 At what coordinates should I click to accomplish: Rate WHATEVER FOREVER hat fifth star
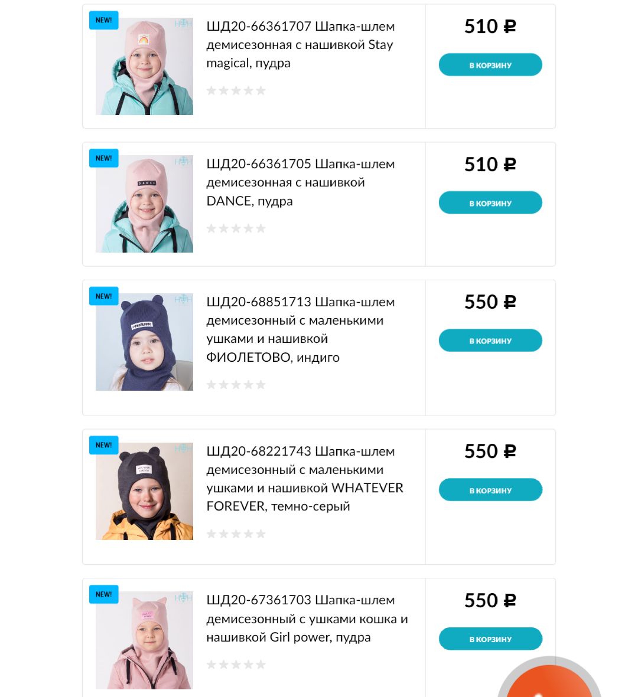pos(261,534)
